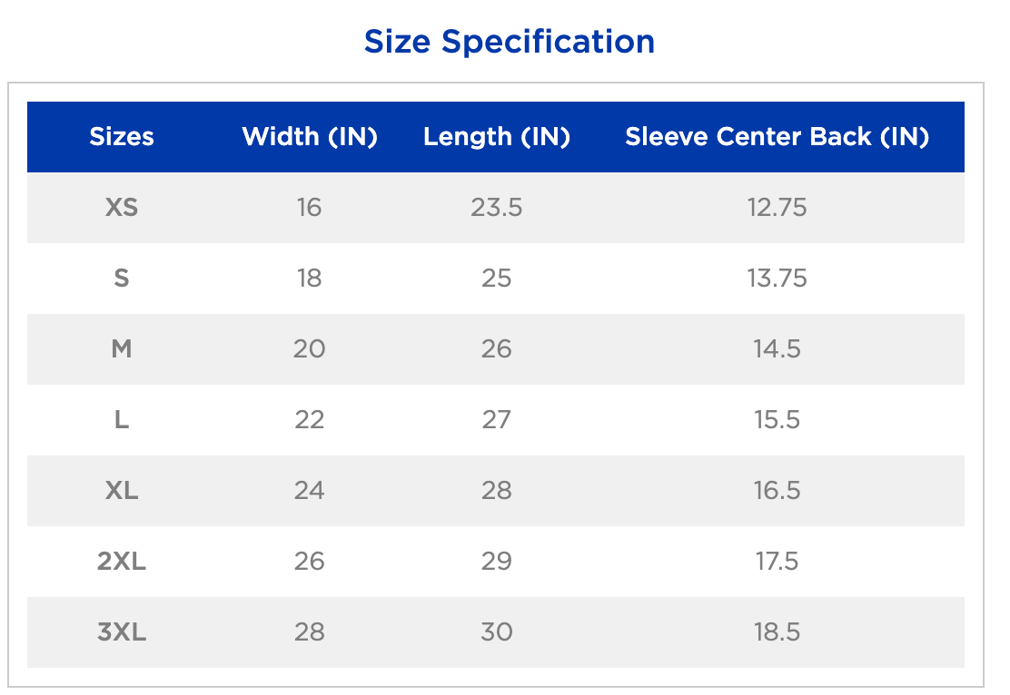Click the Width (IN) column header
This screenshot has width=1010, height=695.
310,137
